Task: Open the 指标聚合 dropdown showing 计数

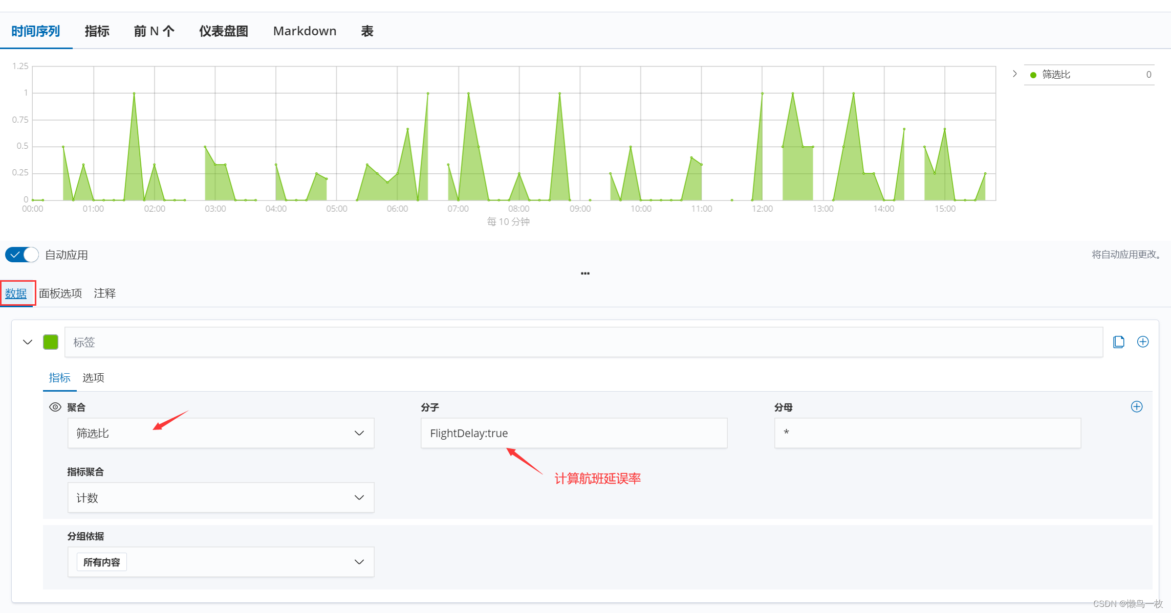Action: pos(221,497)
